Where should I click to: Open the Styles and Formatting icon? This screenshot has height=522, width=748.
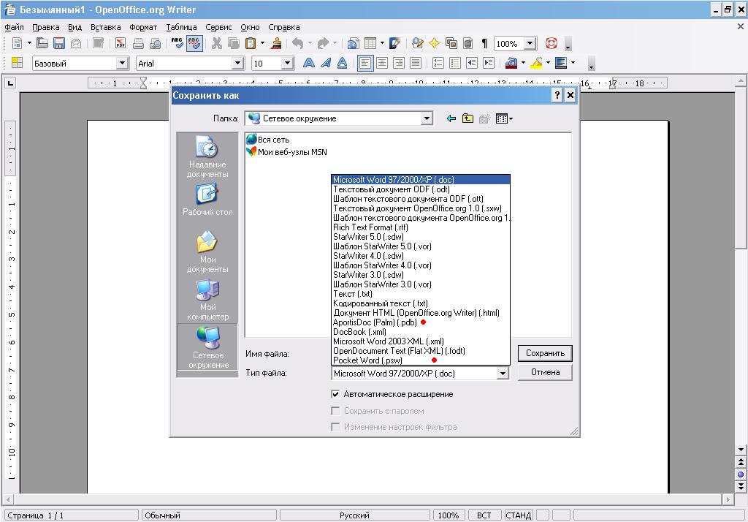tap(18, 63)
